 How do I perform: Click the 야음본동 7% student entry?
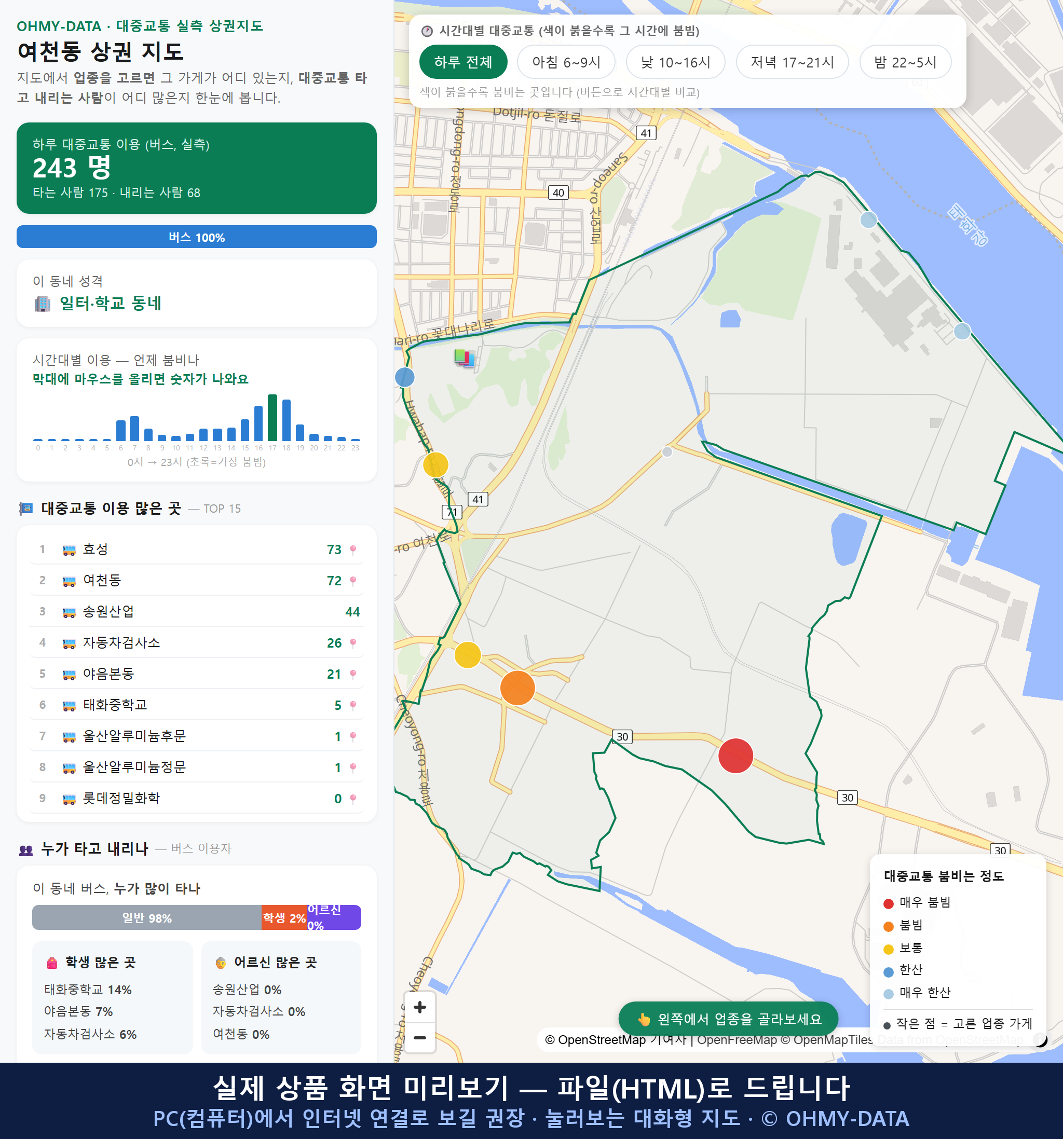[x=78, y=1011]
